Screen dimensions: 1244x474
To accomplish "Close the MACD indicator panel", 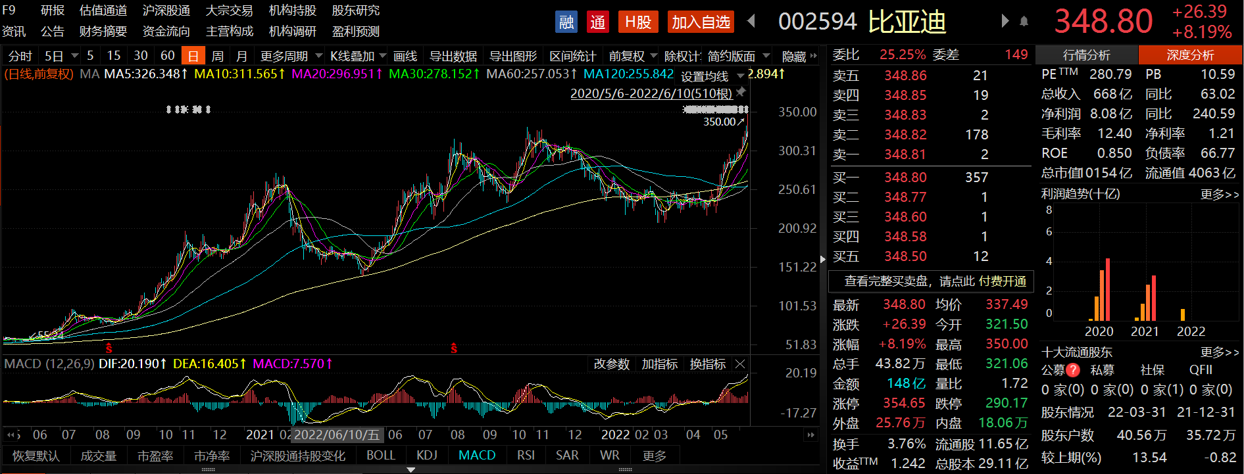I will pyautogui.click(x=740, y=364).
